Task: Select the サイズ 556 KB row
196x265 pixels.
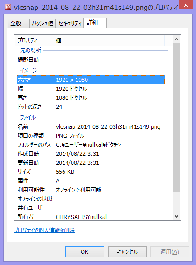Action: tap(91, 172)
